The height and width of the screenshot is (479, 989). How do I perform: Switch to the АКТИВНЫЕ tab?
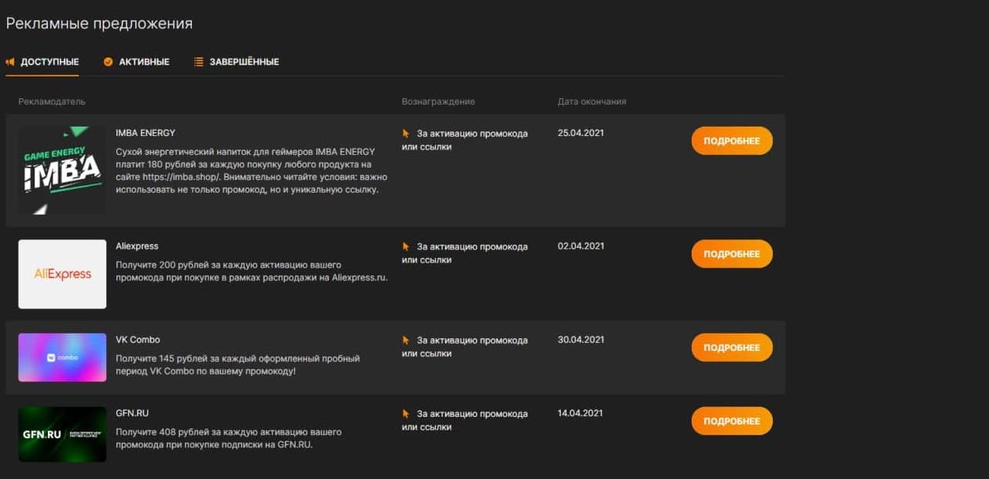[x=143, y=62]
